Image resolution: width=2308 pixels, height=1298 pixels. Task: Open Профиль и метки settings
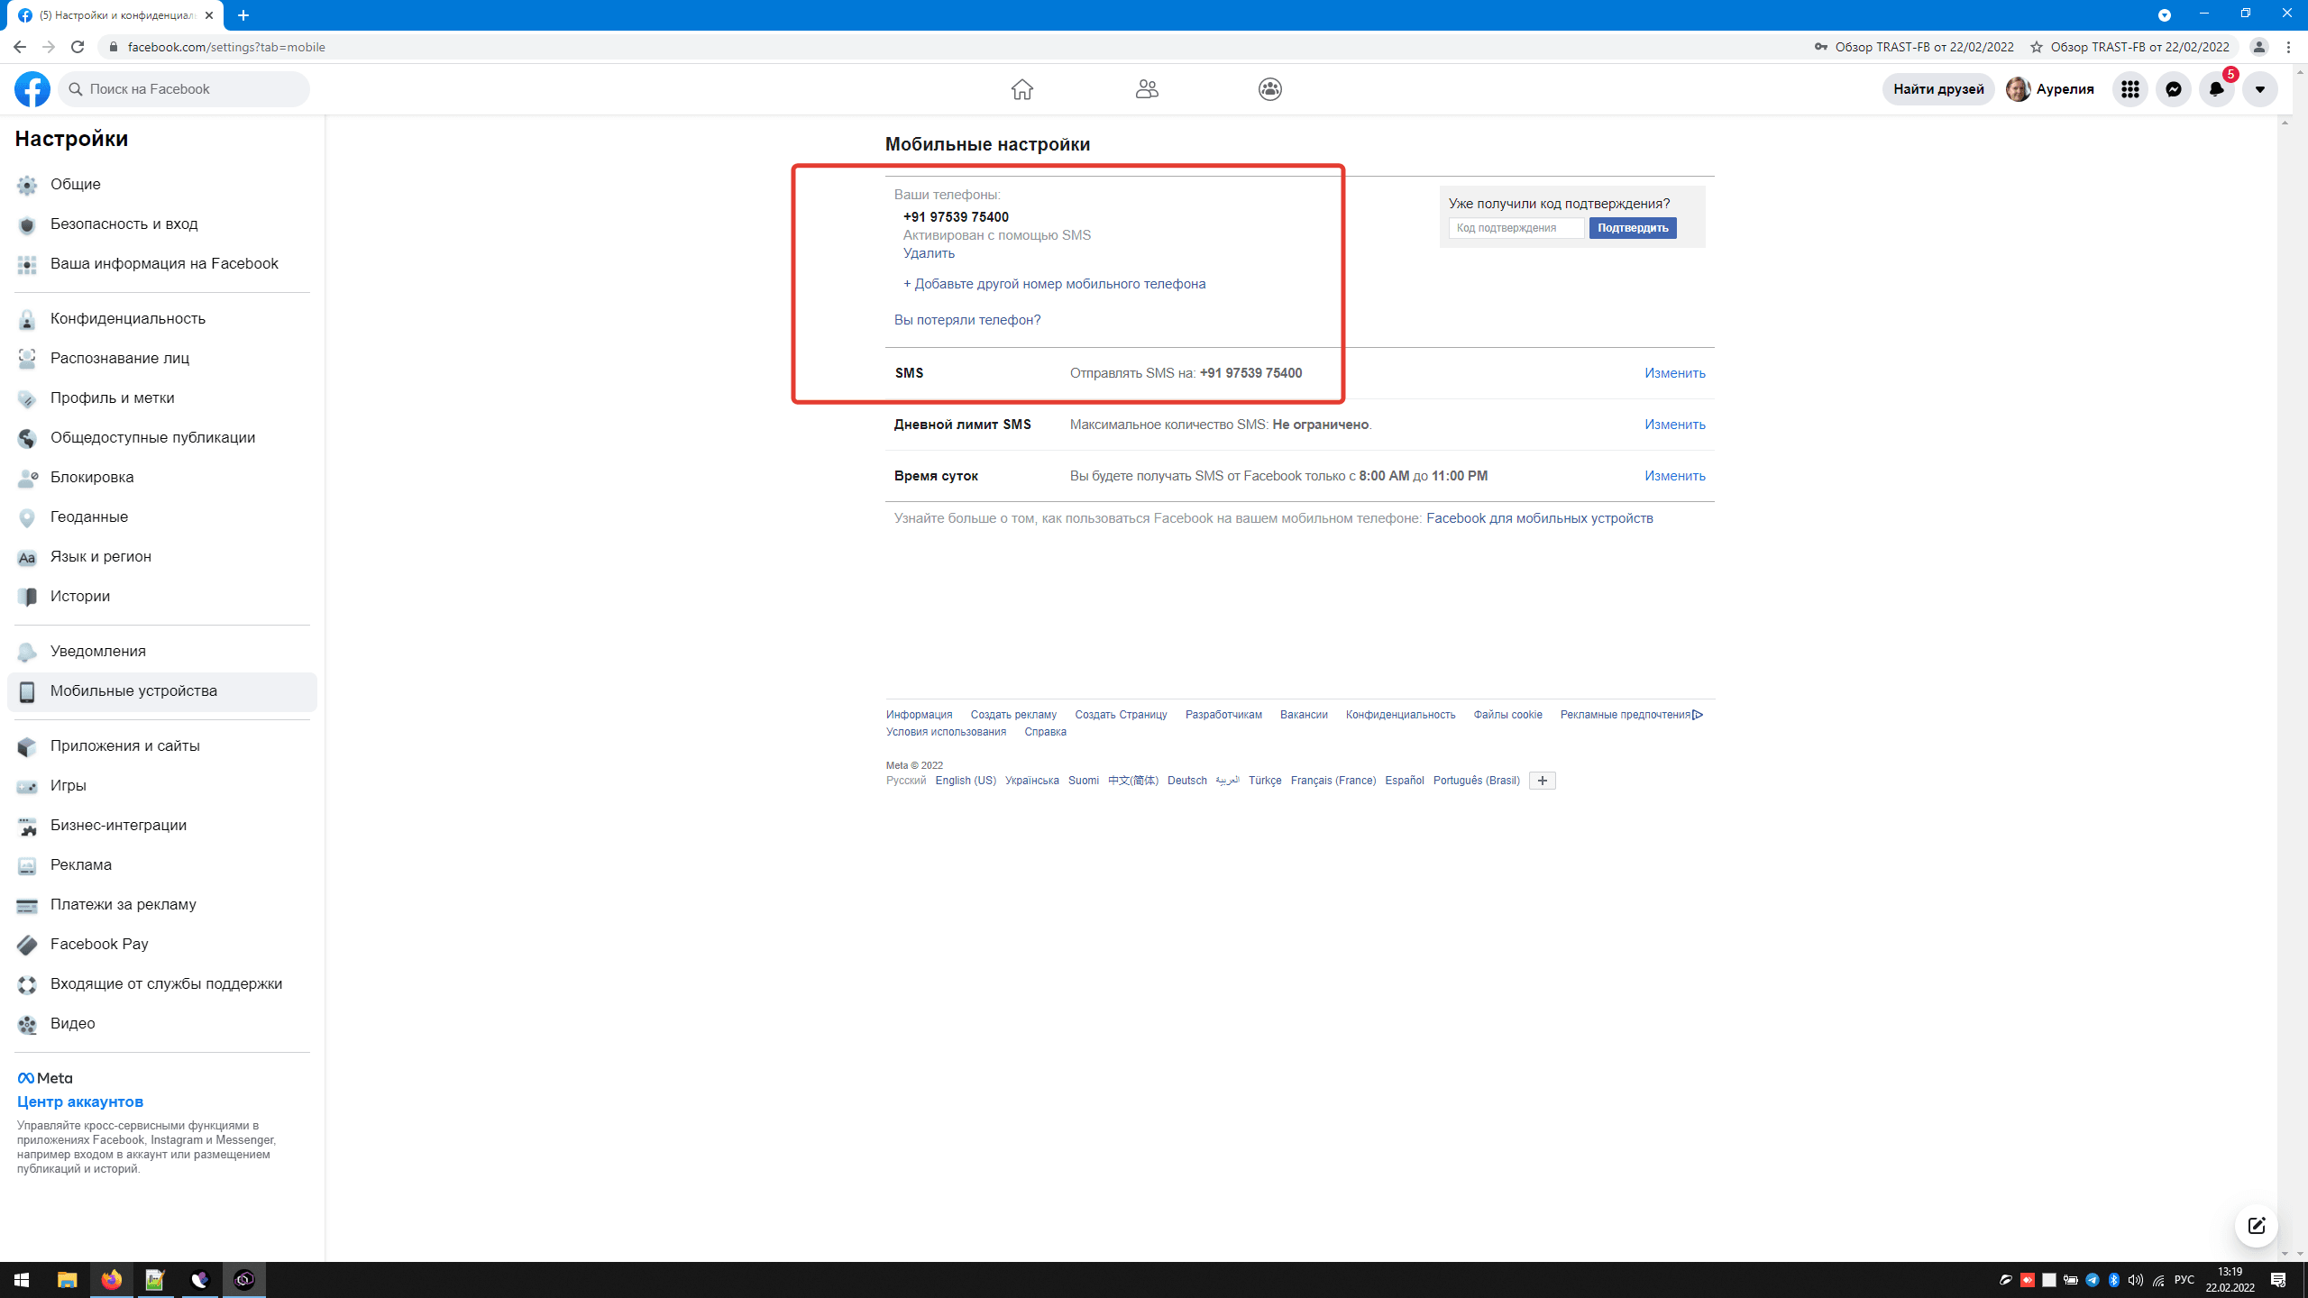coord(162,398)
